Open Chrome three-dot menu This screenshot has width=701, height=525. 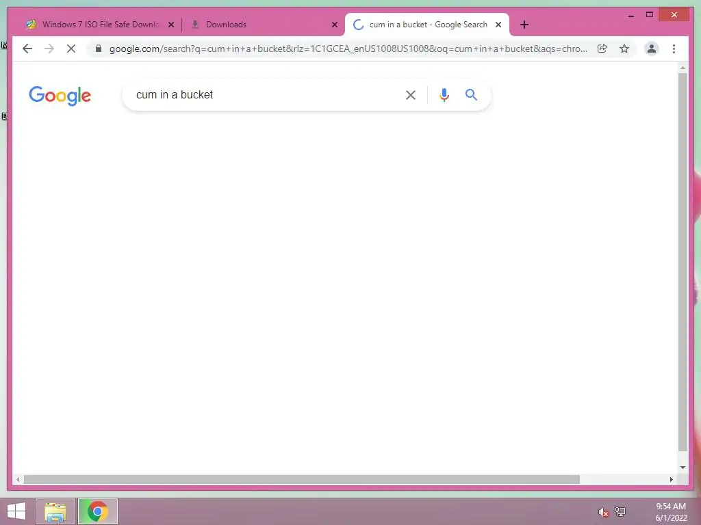(674, 49)
